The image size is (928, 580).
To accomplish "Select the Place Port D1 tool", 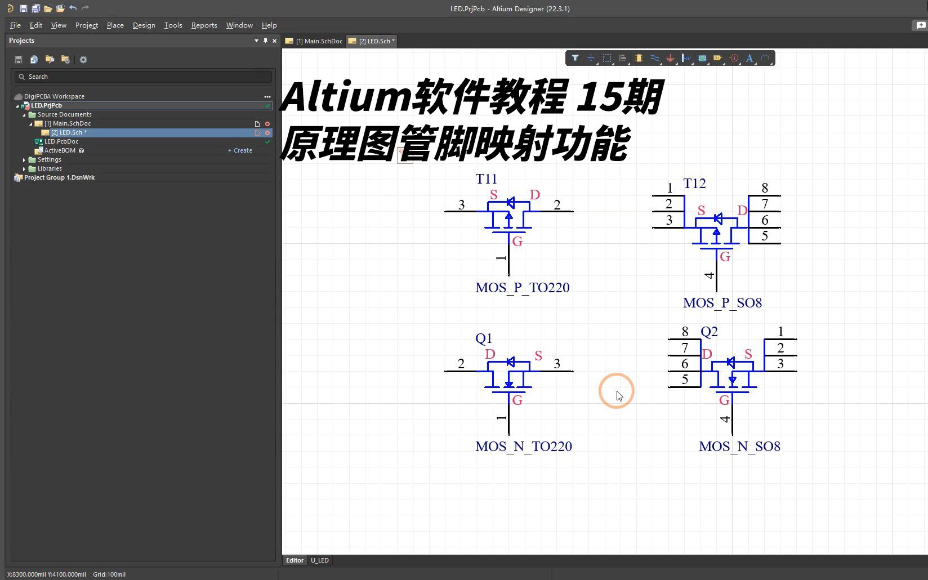I will coord(718,58).
